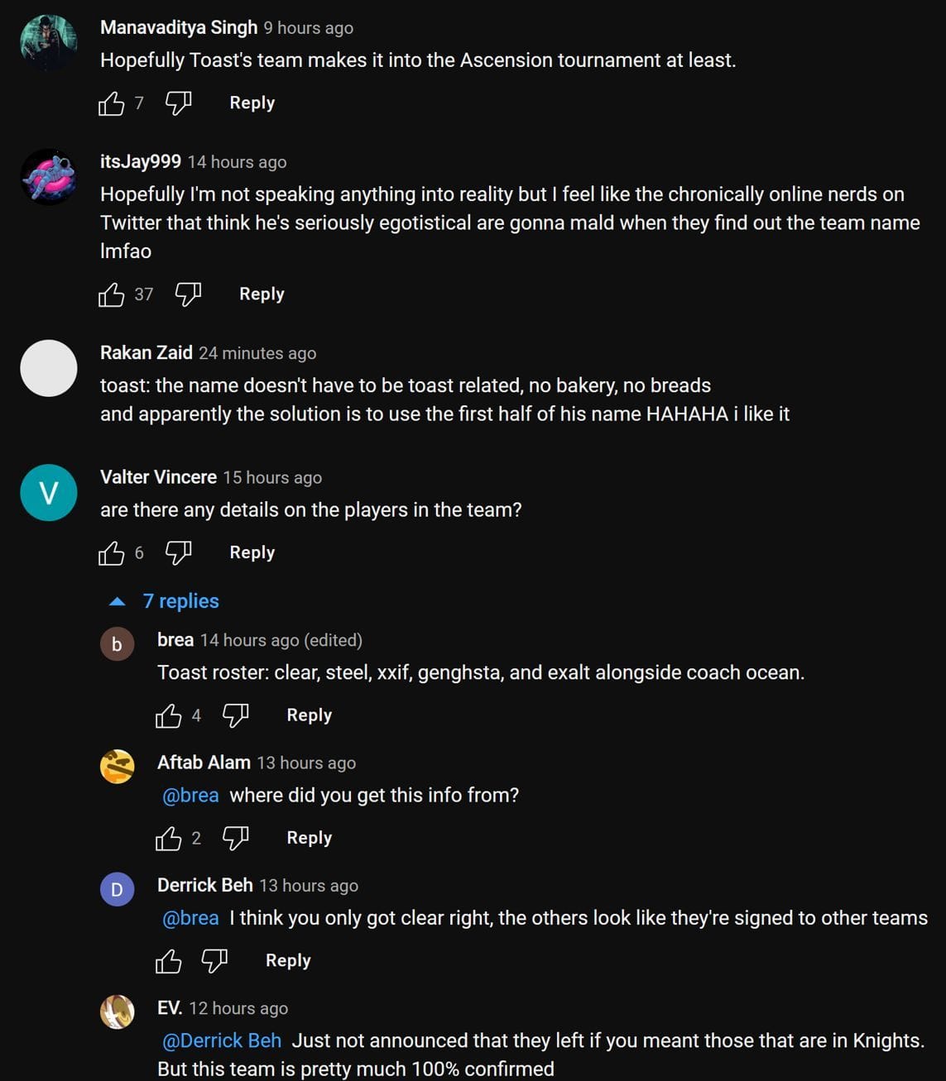This screenshot has width=946, height=1081.
Task: Dislike itsJay999's comment
Action: tap(188, 294)
